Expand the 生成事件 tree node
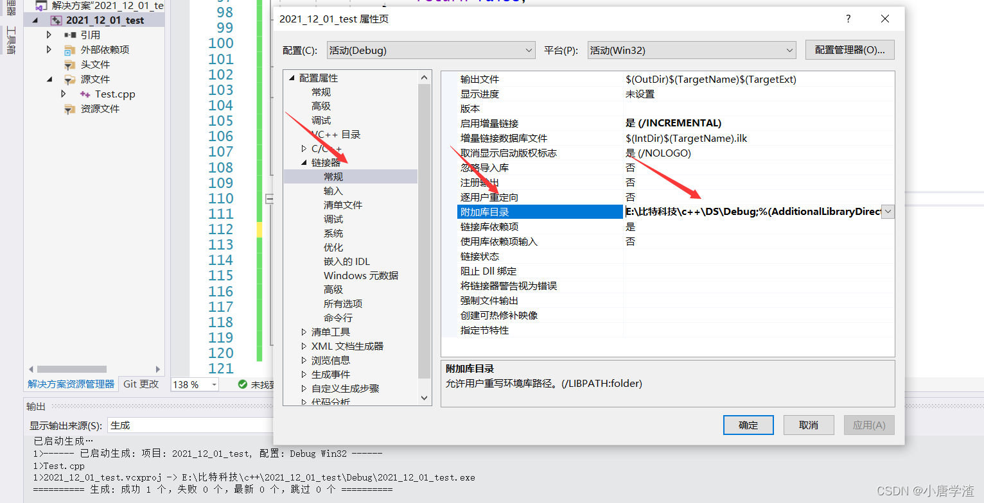 click(x=304, y=374)
